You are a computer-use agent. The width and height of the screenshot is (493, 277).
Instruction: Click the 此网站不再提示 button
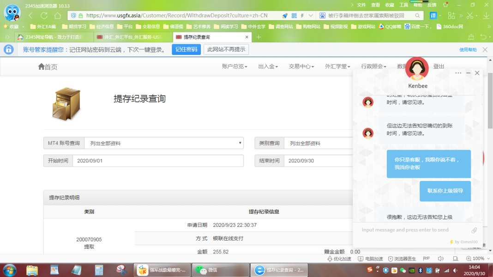pyautogui.click(x=226, y=49)
